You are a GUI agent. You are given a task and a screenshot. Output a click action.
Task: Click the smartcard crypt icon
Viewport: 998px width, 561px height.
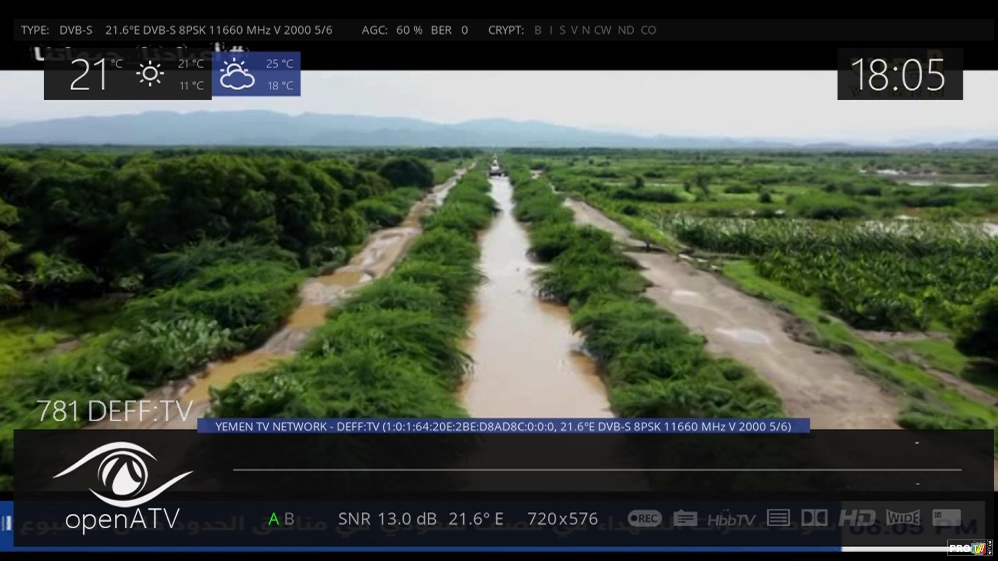947,517
